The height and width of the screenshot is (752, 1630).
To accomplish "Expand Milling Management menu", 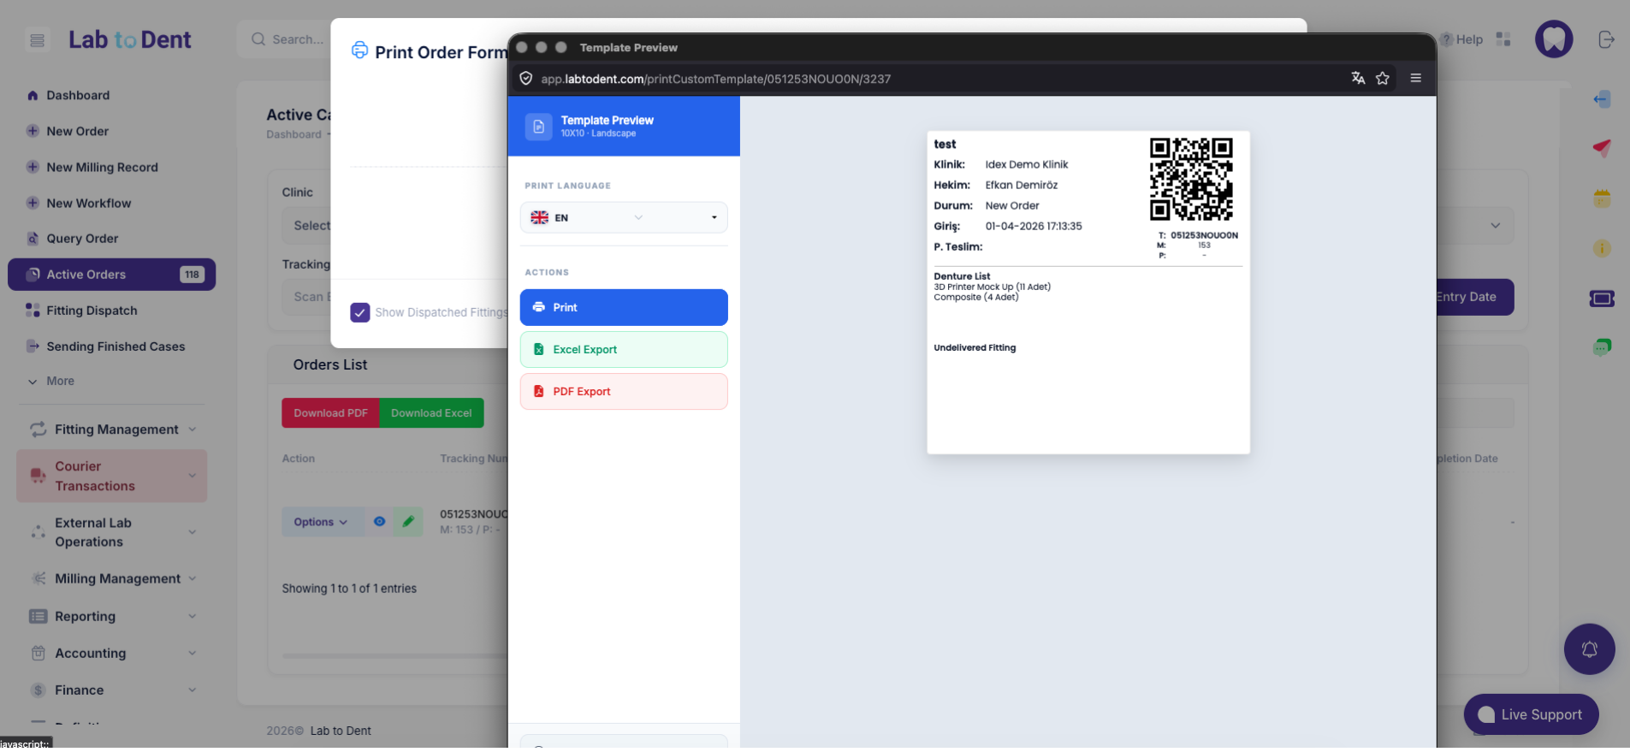I will tap(111, 578).
